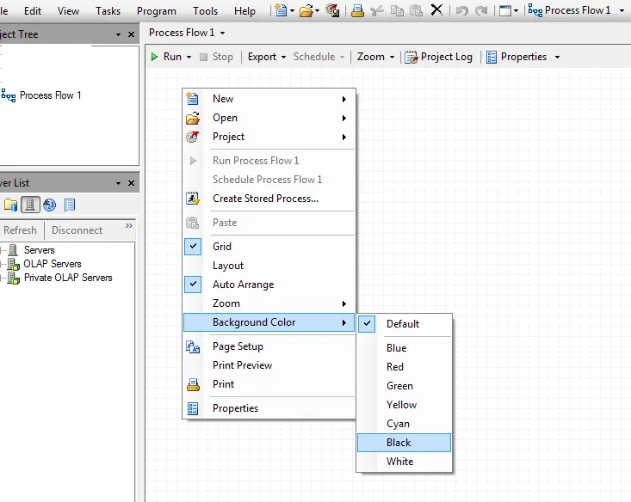The width and height of the screenshot is (631, 502).
Task: Click the Save toolbar icon
Action: pyautogui.click(x=332, y=10)
